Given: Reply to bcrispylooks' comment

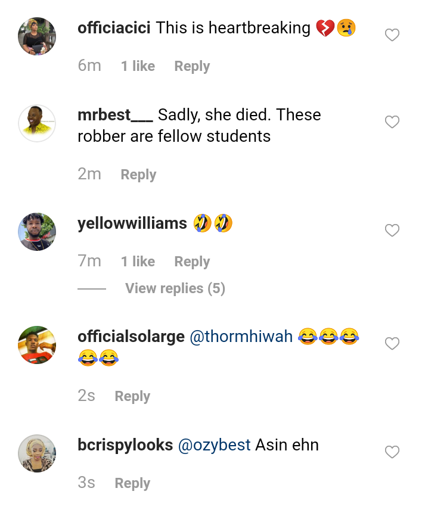Looking at the screenshot, I should click(x=132, y=483).
